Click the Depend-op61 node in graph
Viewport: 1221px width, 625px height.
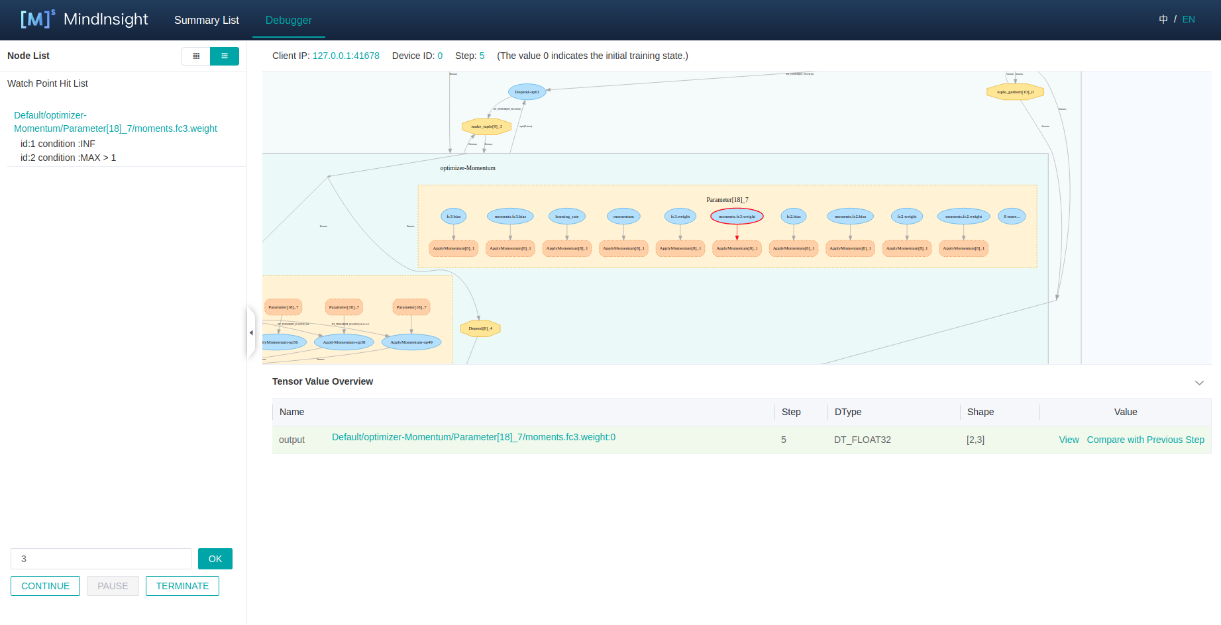527,92
